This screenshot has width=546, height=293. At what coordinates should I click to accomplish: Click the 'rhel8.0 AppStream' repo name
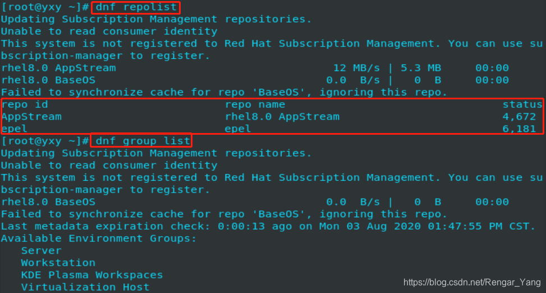pos(282,116)
